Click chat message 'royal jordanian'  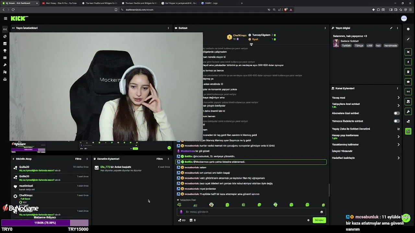pyautogui.click(x=208, y=189)
